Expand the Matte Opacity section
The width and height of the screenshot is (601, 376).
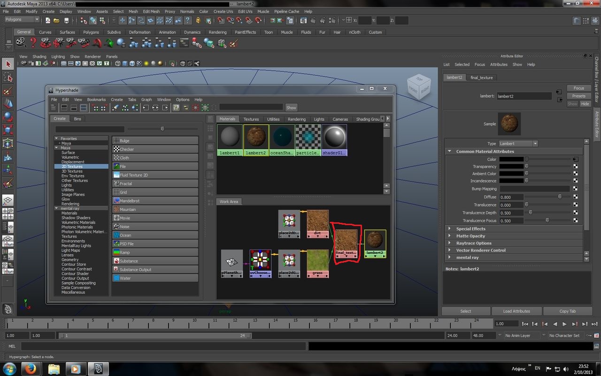(x=449, y=236)
